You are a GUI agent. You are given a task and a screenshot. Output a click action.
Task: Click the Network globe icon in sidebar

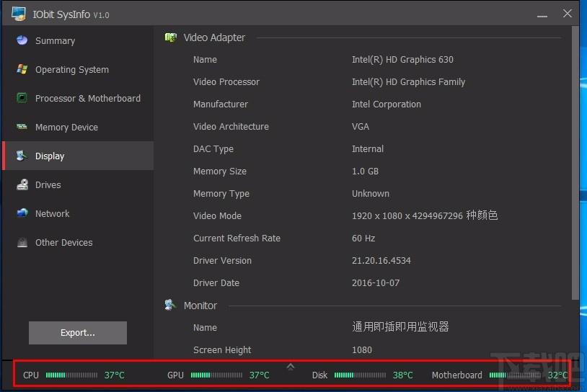22,213
